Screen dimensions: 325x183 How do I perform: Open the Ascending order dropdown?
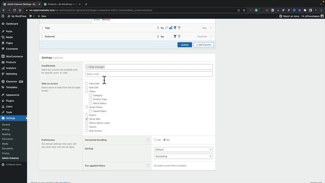point(183,157)
